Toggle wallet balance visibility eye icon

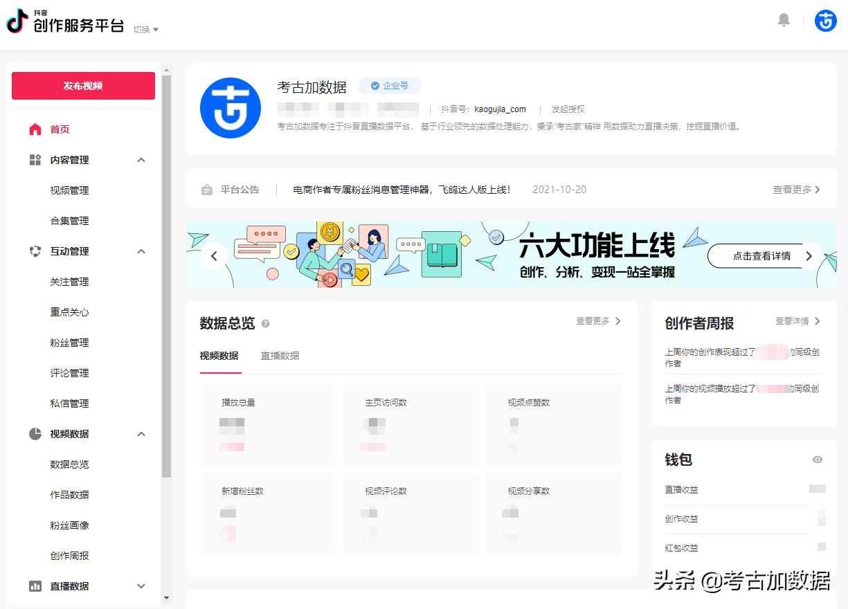pyautogui.click(x=818, y=460)
